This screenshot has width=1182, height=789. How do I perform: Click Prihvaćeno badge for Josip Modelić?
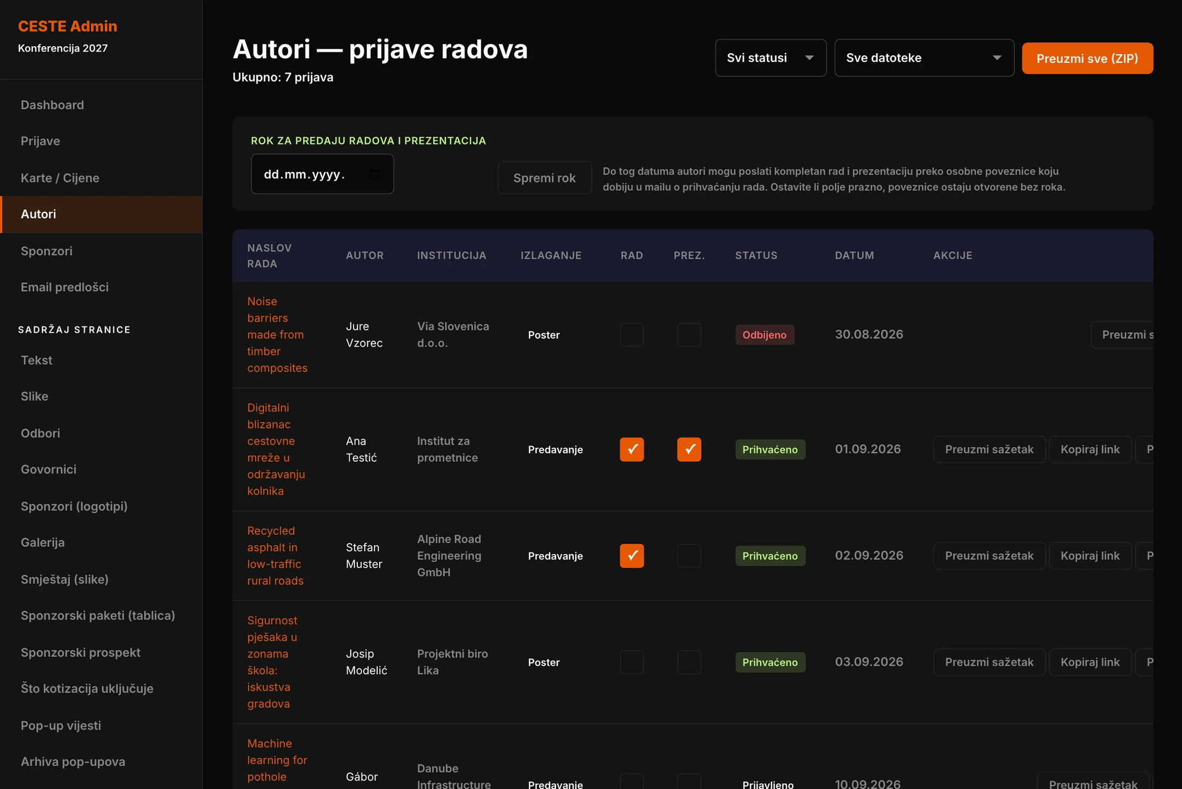tap(770, 662)
